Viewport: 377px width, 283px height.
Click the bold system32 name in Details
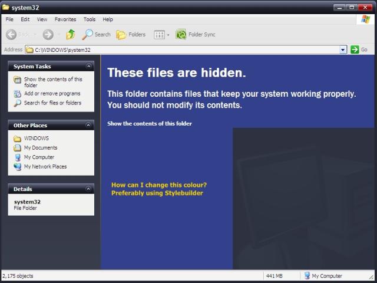(27, 202)
